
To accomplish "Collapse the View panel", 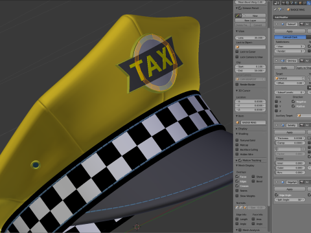I will [x=236, y=31].
